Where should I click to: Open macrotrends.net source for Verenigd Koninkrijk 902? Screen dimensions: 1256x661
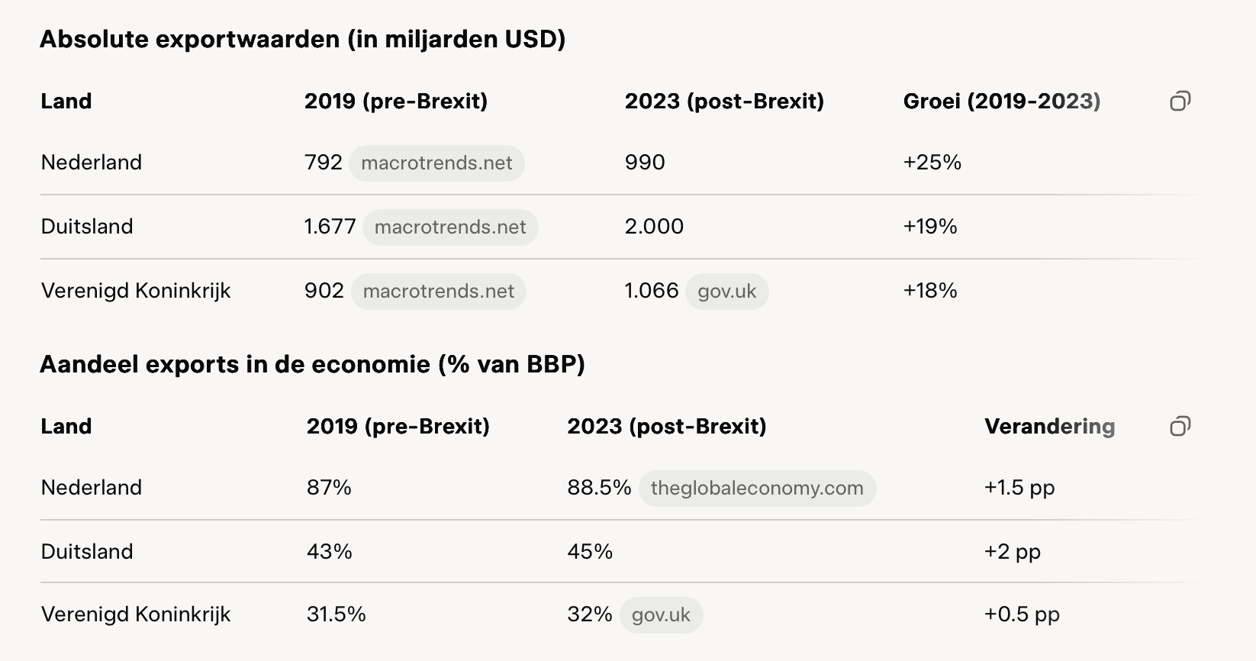click(x=439, y=292)
